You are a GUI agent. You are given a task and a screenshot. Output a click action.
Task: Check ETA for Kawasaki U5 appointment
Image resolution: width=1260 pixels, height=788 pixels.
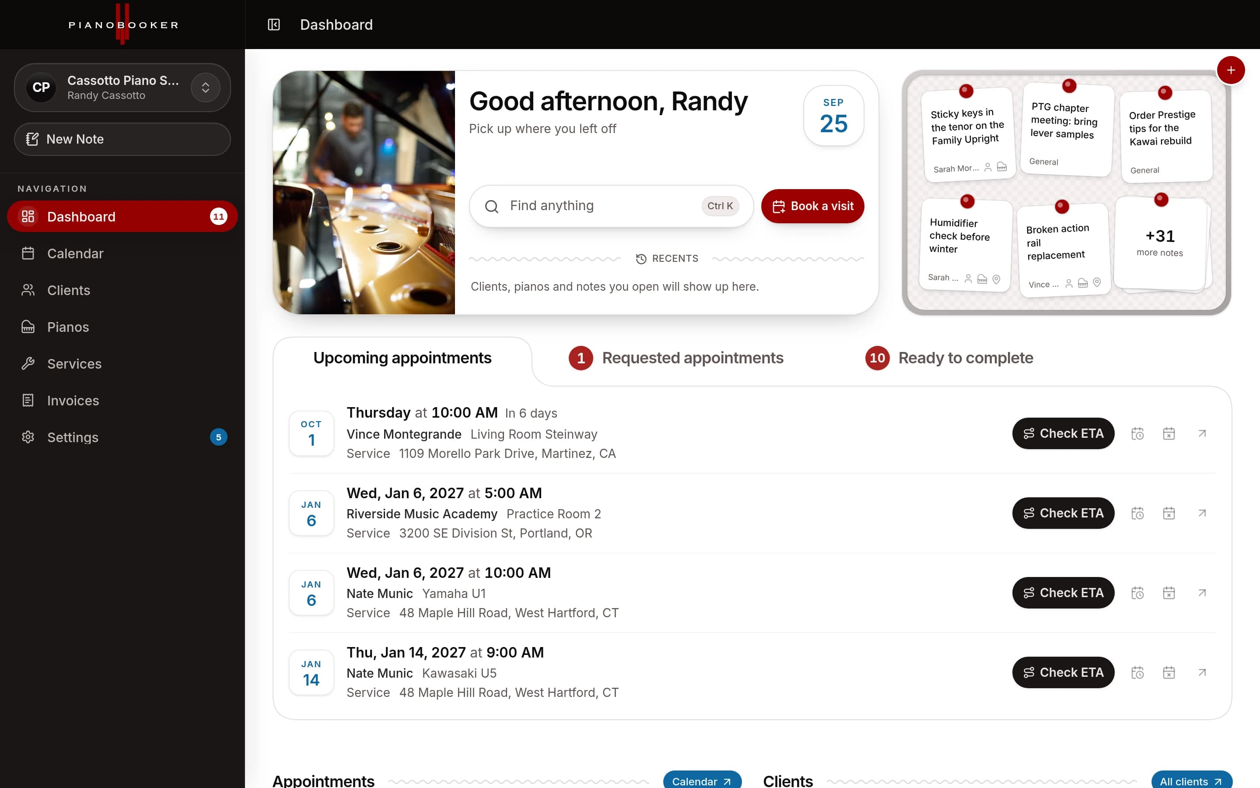(x=1063, y=673)
